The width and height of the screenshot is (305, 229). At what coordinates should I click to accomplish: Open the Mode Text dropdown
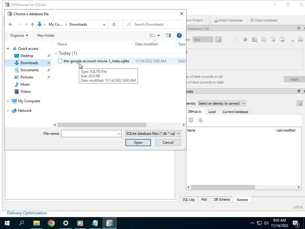203,40
